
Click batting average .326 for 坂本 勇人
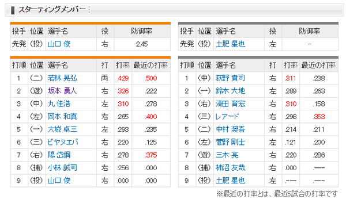(x=123, y=91)
